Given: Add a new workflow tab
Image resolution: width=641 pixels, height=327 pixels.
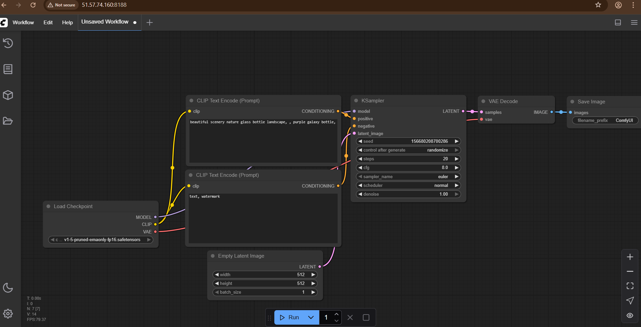Looking at the screenshot, I should click(x=150, y=23).
